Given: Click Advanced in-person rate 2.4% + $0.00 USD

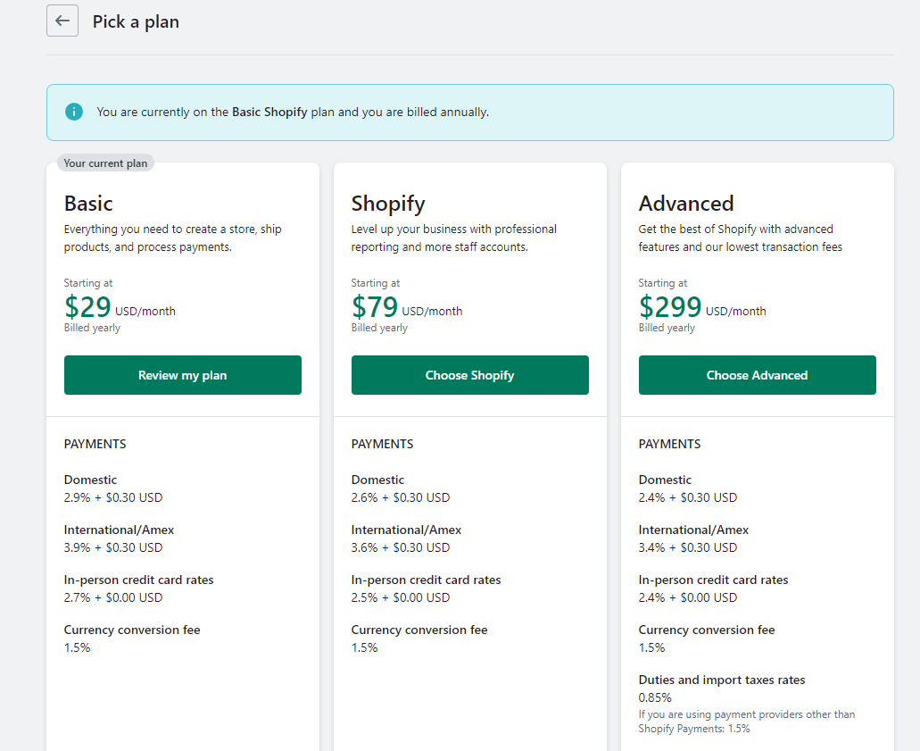Looking at the screenshot, I should point(688,597).
